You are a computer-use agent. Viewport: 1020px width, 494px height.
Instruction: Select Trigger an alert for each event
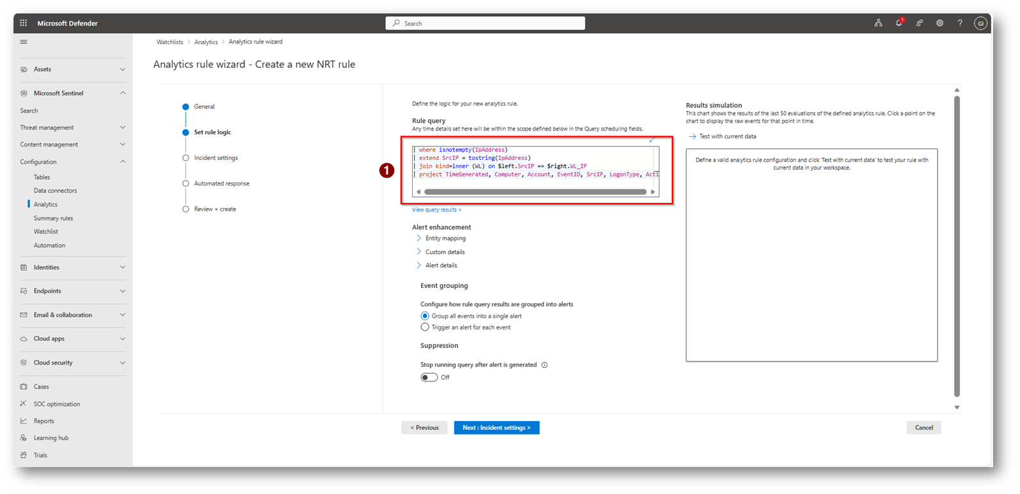[x=425, y=327]
